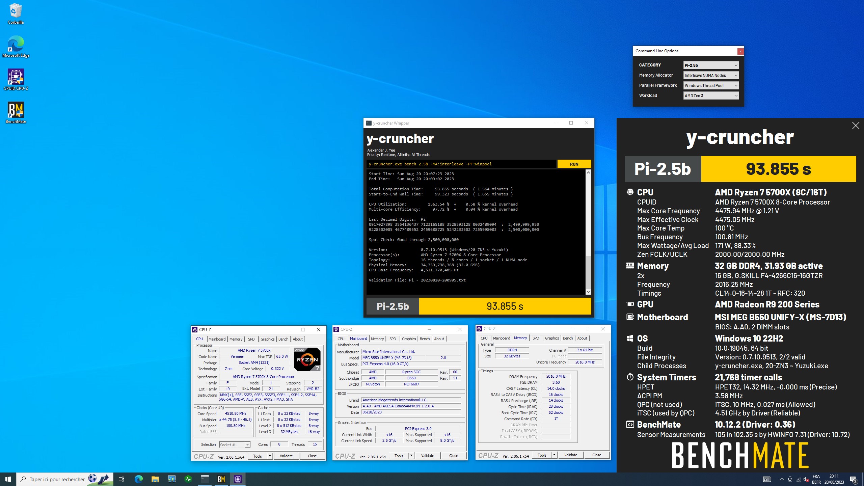Click the yellow RUN button in y-cruncher Wrapper
Image resolution: width=864 pixels, height=486 pixels.
tap(574, 164)
